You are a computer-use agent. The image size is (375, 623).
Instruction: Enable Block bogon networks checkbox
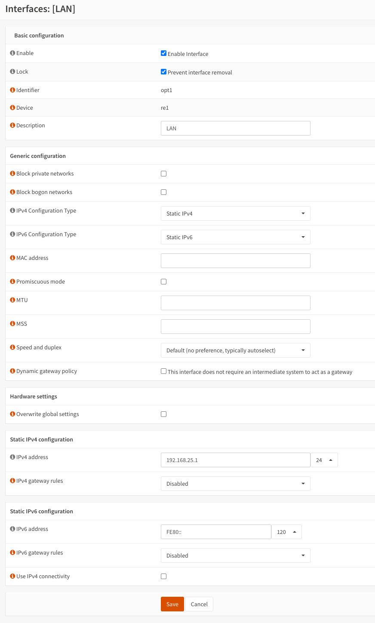pyautogui.click(x=163, y=192)
